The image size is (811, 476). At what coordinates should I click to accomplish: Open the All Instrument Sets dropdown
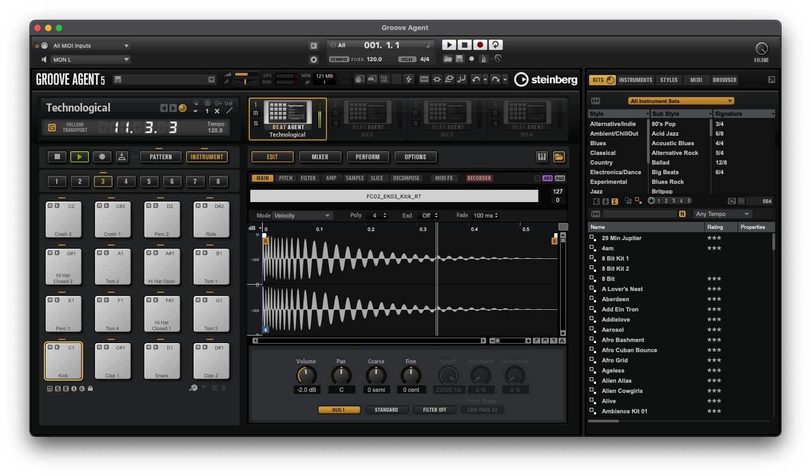point(681,101)
